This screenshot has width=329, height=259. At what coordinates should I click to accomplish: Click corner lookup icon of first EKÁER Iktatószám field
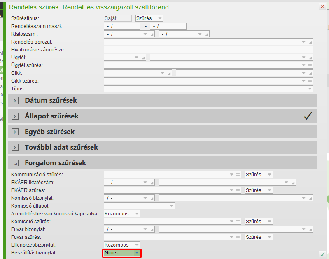pyautogui.click(x=152, y=183)
